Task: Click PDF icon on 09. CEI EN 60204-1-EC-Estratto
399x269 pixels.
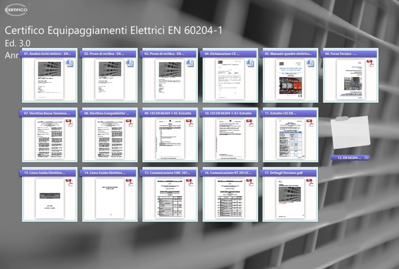Action: coord(190,123)
